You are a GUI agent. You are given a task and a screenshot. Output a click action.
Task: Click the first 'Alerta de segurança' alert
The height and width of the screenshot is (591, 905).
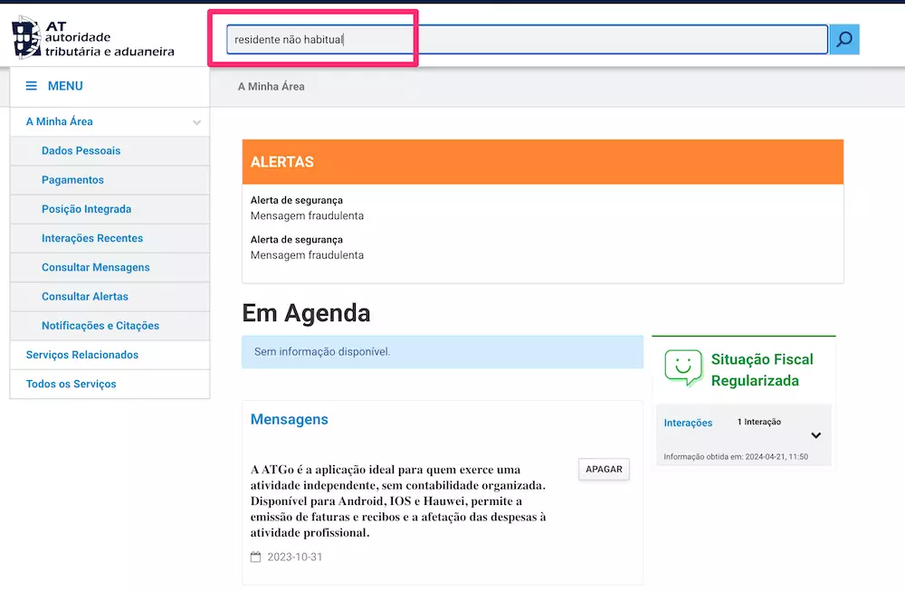(297, 200)
